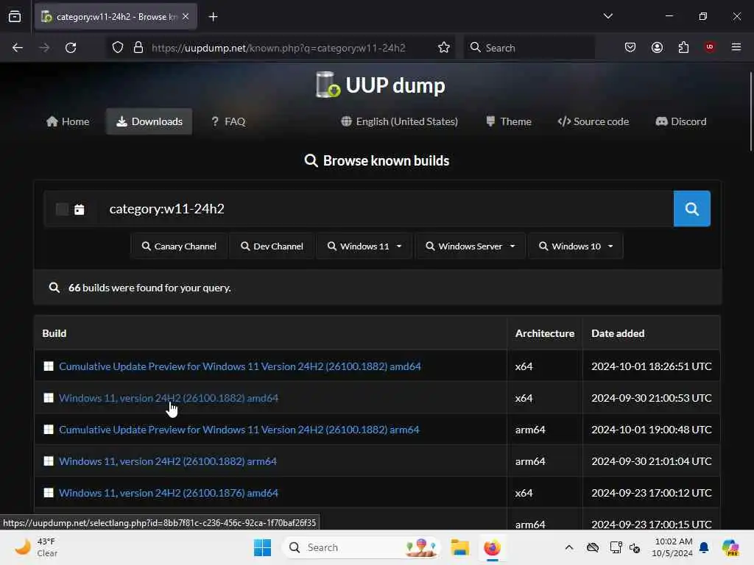Submit search with the blue magnifier button
The width and height of the screenshot is (754, 565).
(x=691, y=208)
